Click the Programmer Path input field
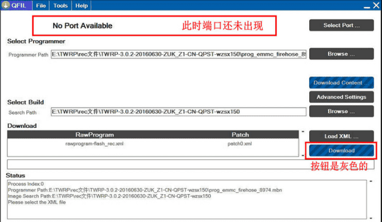Viewport: 382px width, 222px height. (178, 54)
